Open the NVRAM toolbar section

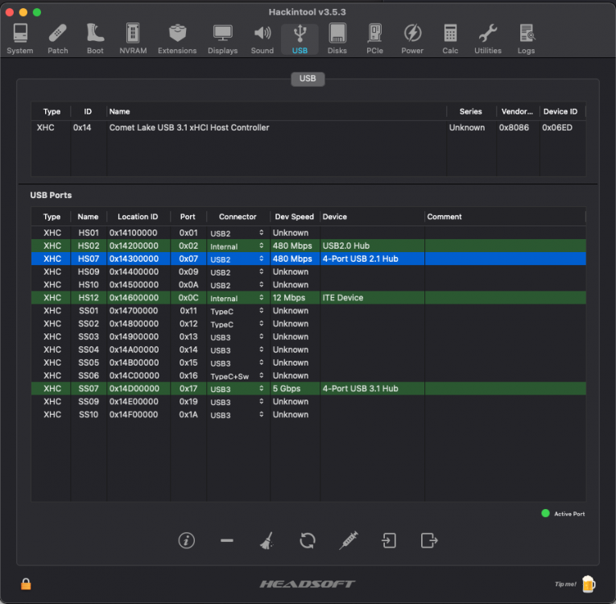pyautogui.click(x=133, y=39)
